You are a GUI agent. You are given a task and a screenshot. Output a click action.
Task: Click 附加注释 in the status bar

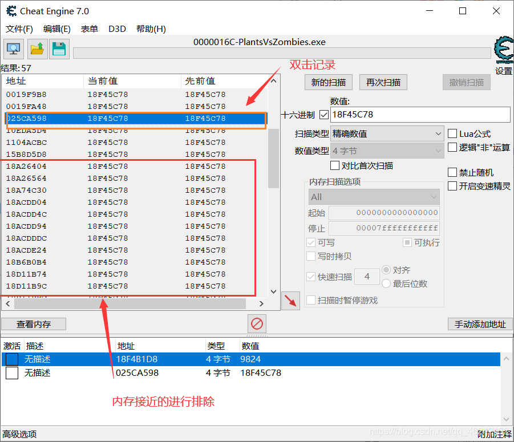click(x=495, y=434)
